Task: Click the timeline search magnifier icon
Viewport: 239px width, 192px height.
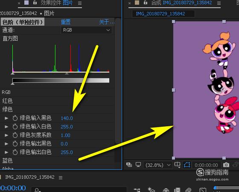Action: coord(37,190)
